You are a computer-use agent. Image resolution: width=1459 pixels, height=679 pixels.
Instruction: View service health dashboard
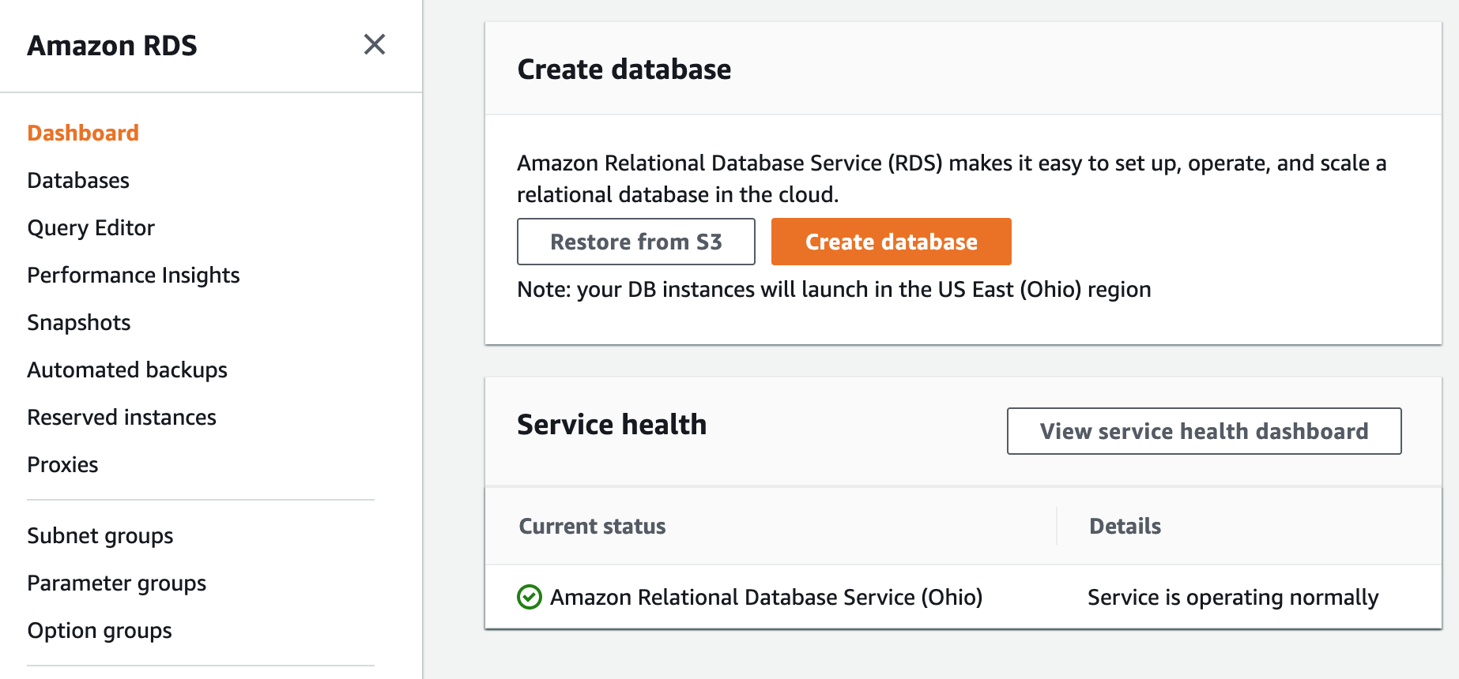[x=1205, y=431]
